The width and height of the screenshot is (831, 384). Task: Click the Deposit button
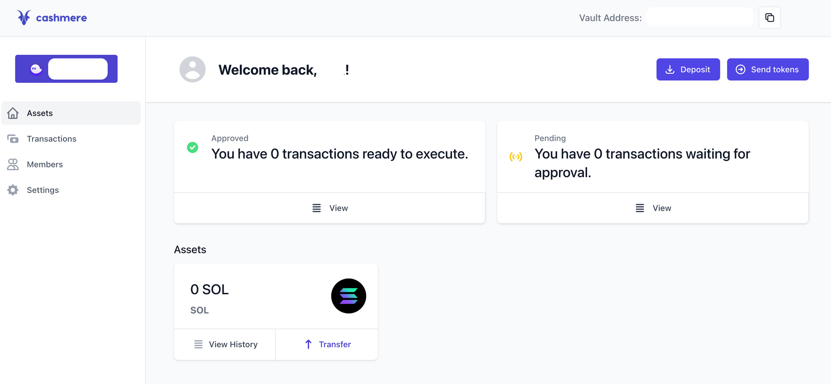click(x=688, y=69)
